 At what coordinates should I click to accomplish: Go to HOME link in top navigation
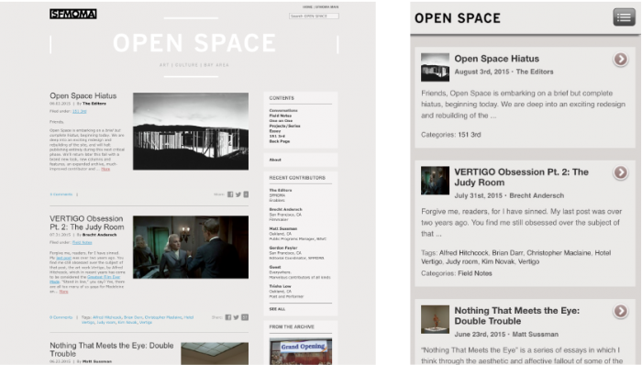pyautogui.click(x=307, y=7)
